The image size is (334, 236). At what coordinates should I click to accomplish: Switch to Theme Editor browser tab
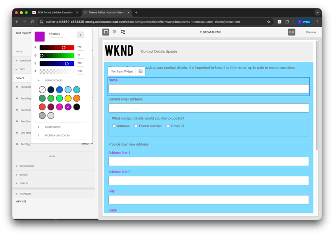(x=106, y=12)
